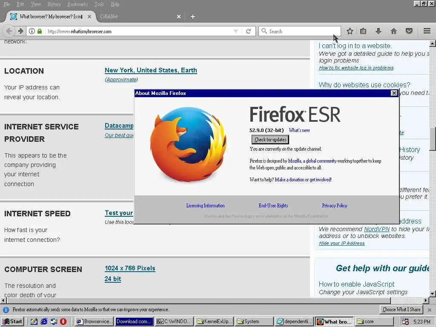Open the global community link
The height and width of the screenshot is (327, 436).
(x=321, y=161)
